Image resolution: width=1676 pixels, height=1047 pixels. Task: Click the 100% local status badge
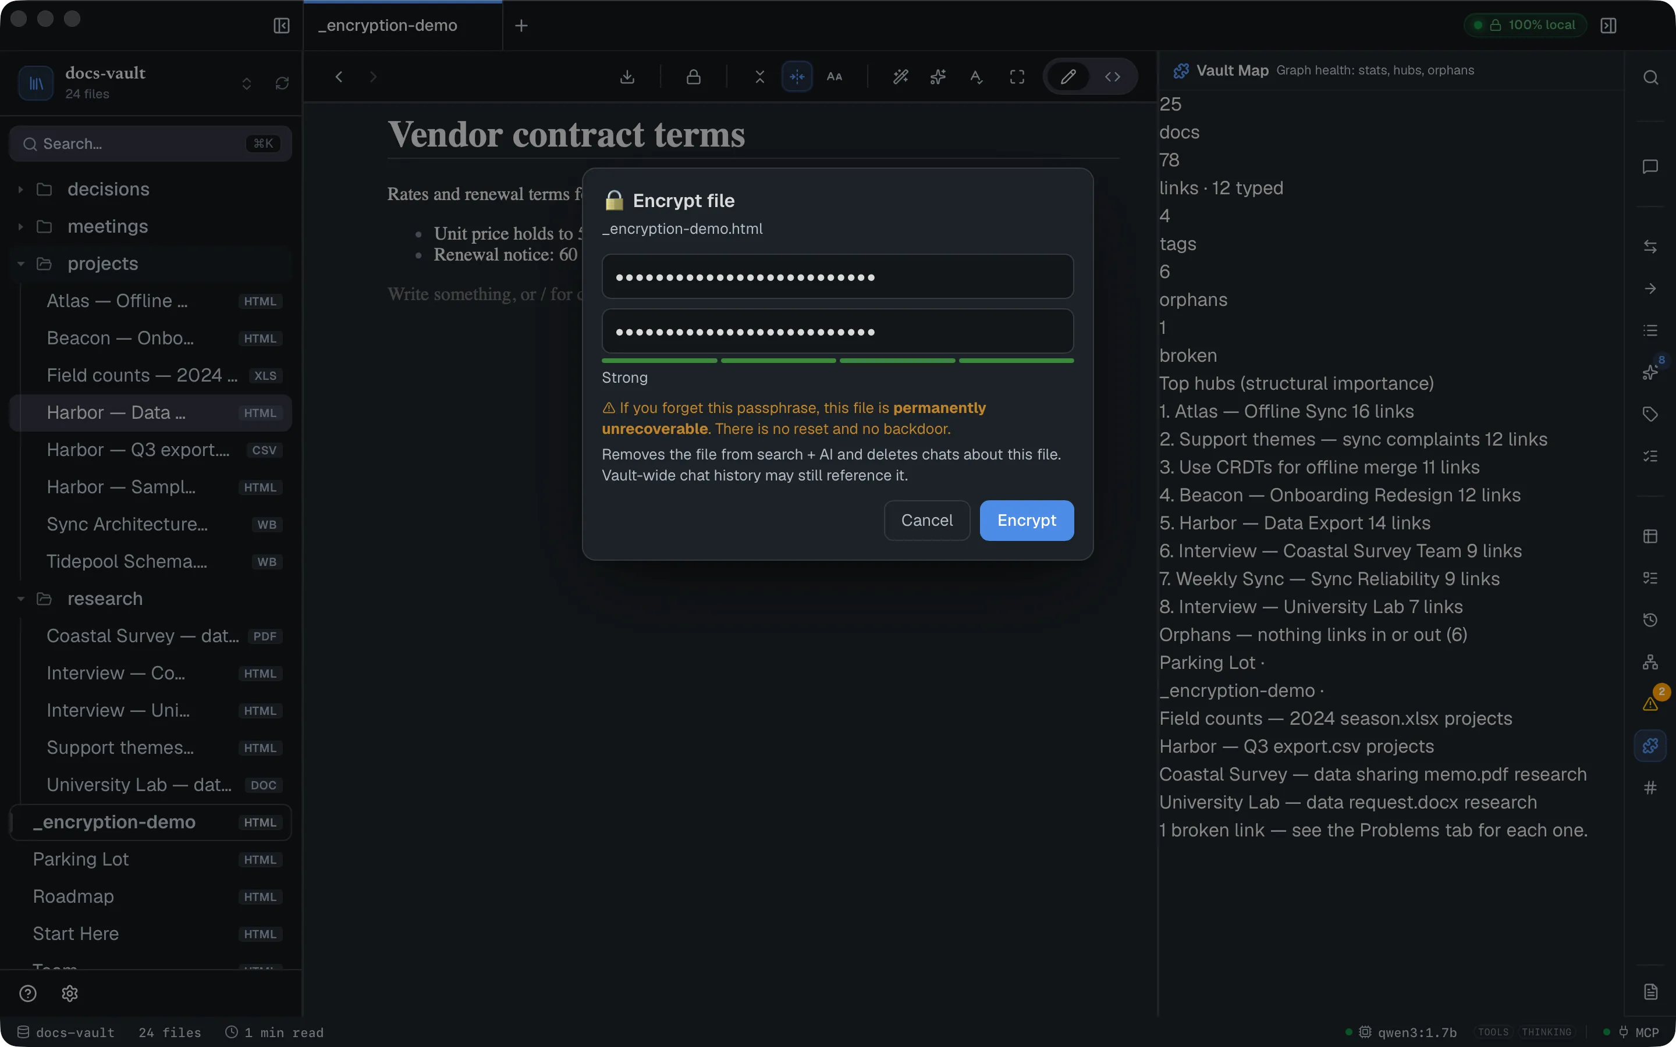pyautogui.click(x=1526, y=25)
